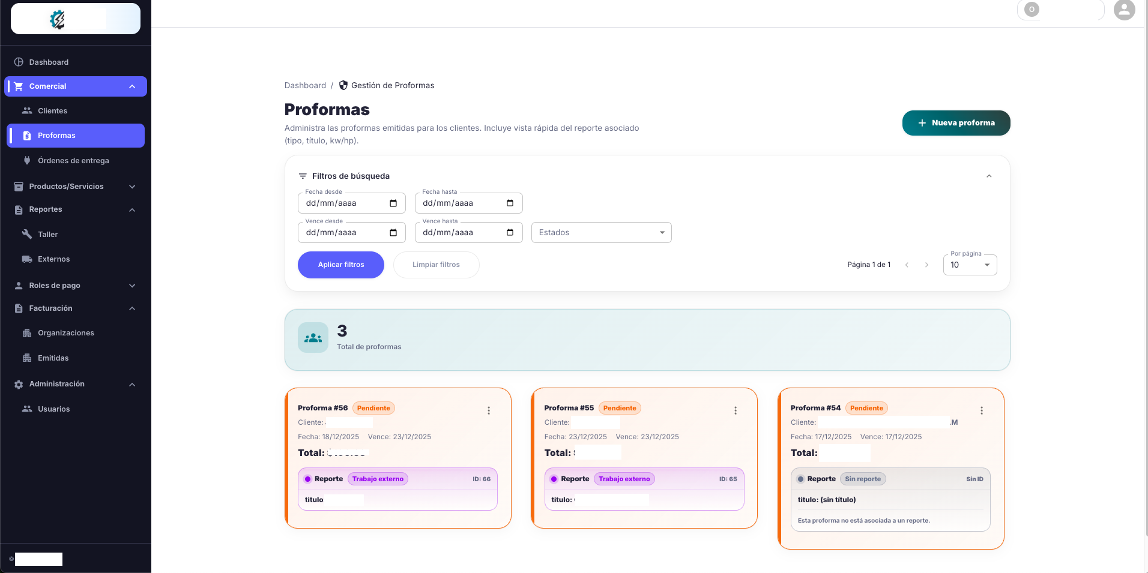Viewport: 1148px width, 573px height.
Task: Click the gear icon beside Administración
Action: tap(19, 384)
